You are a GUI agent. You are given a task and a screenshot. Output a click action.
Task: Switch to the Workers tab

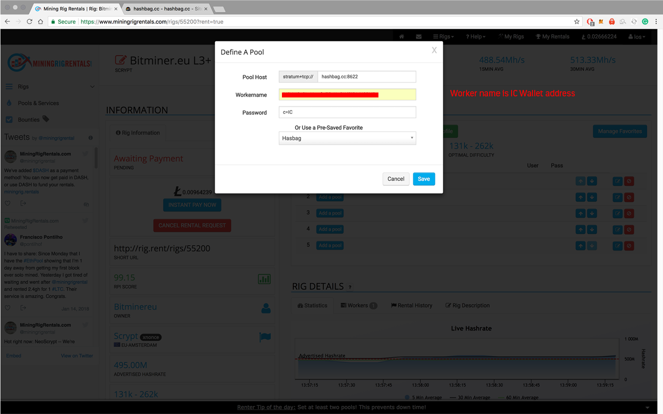click(359, 305)
